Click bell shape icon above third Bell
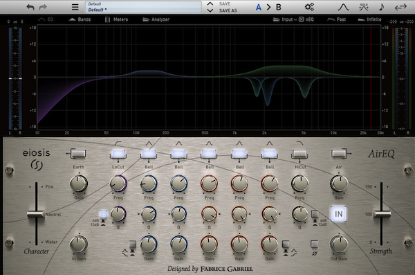The image size is (415, 275). tap(209, 143)
